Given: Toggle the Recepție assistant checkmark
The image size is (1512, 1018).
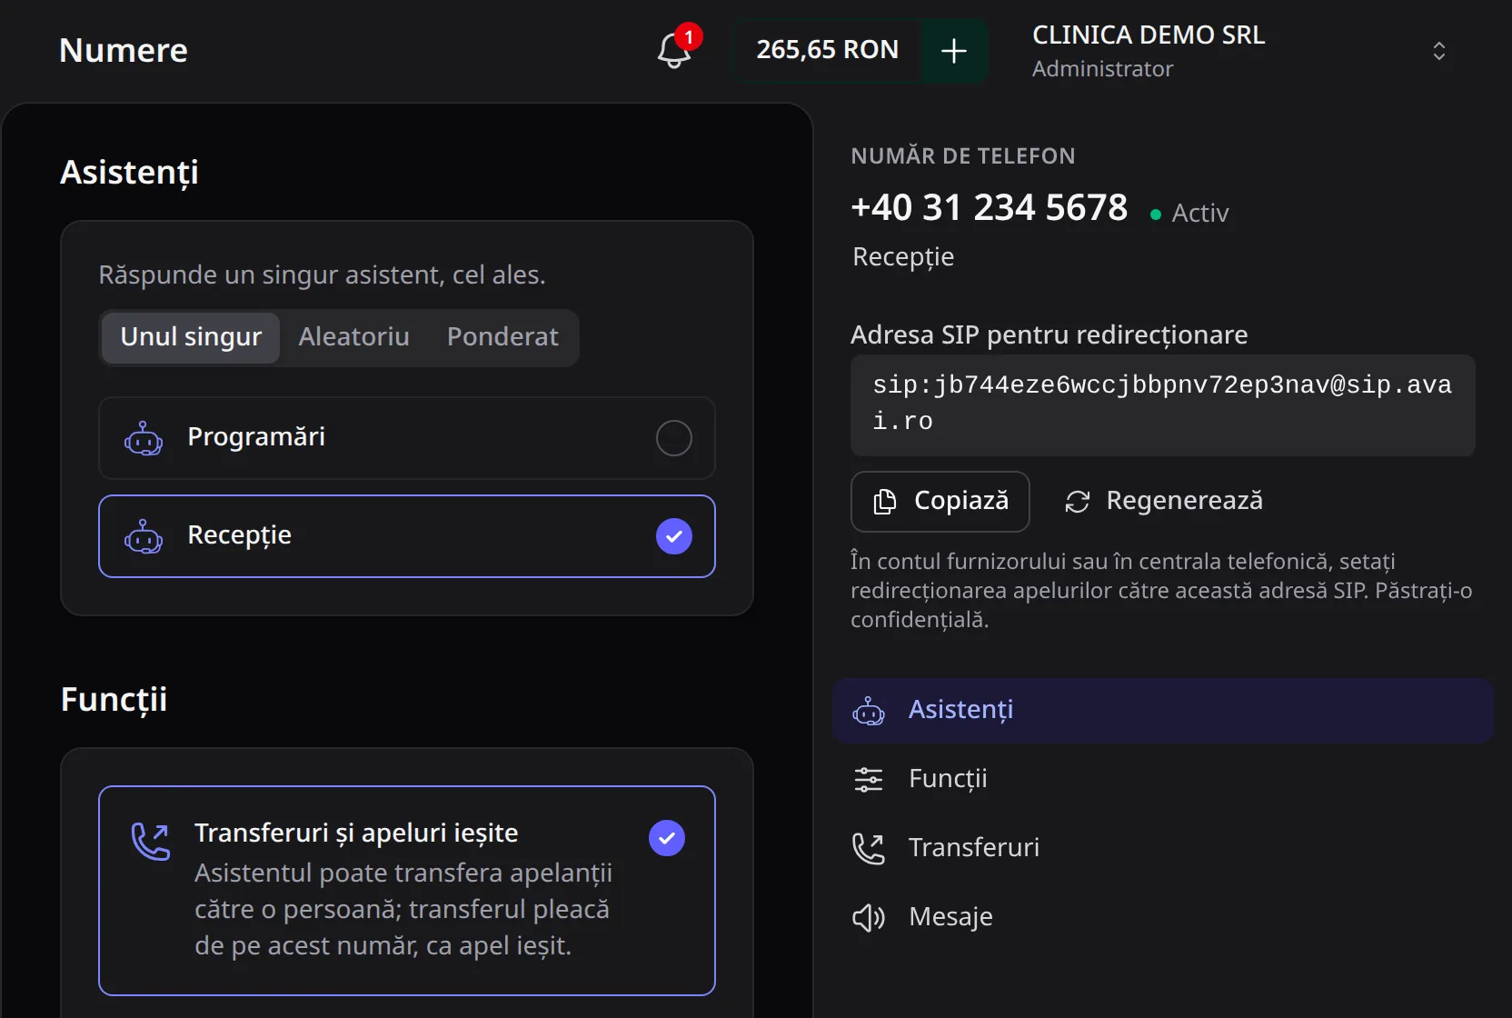Looking at the screenshot, I should 674,536.
